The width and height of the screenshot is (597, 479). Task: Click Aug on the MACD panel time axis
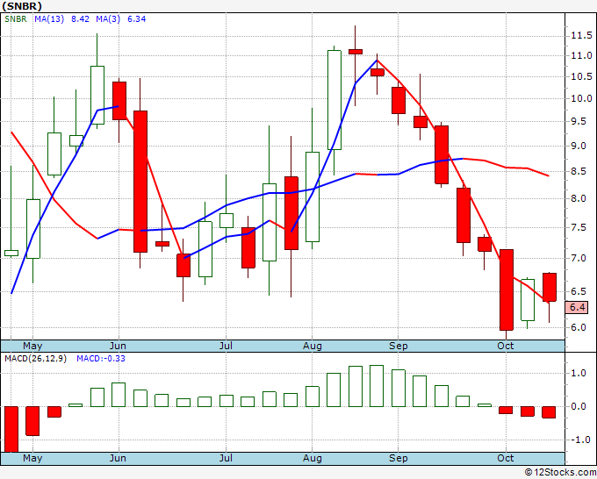click(313, 458)
